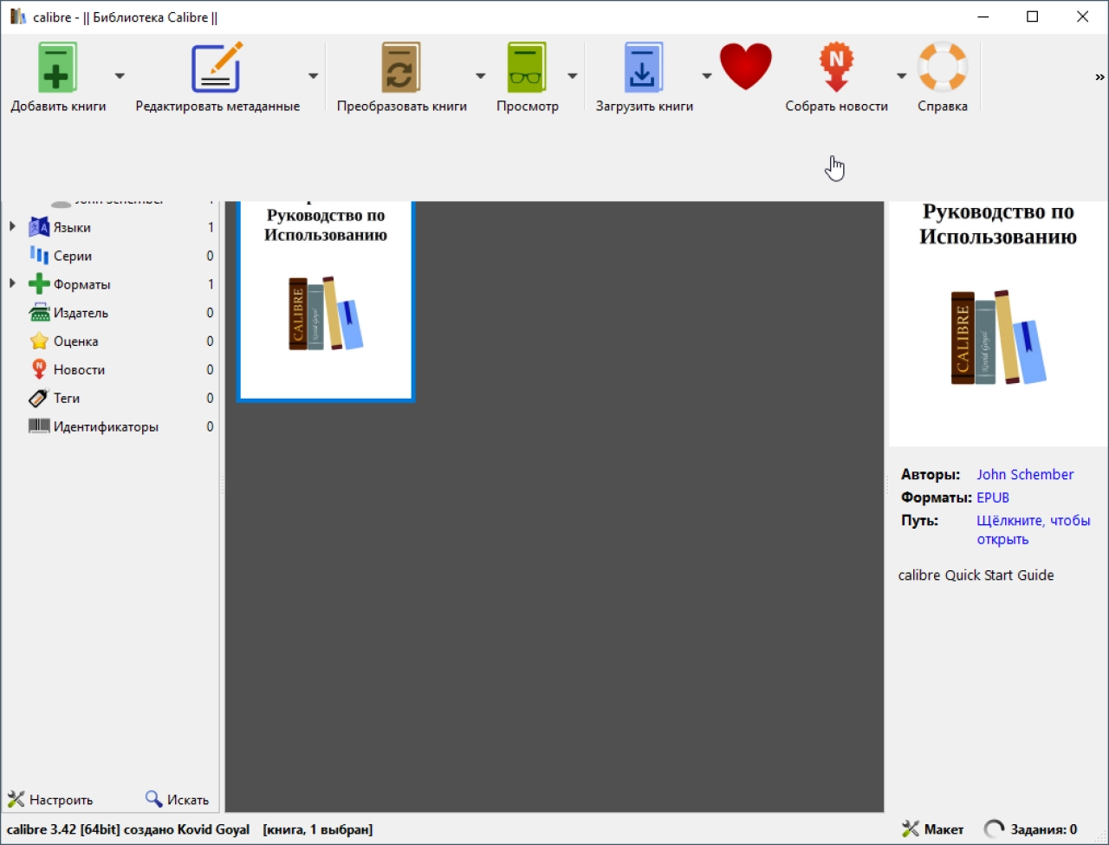Click the Add books icon
The width and height of the screenshot is (1109, 845).
pyautogui.click(x=57, y=68)
